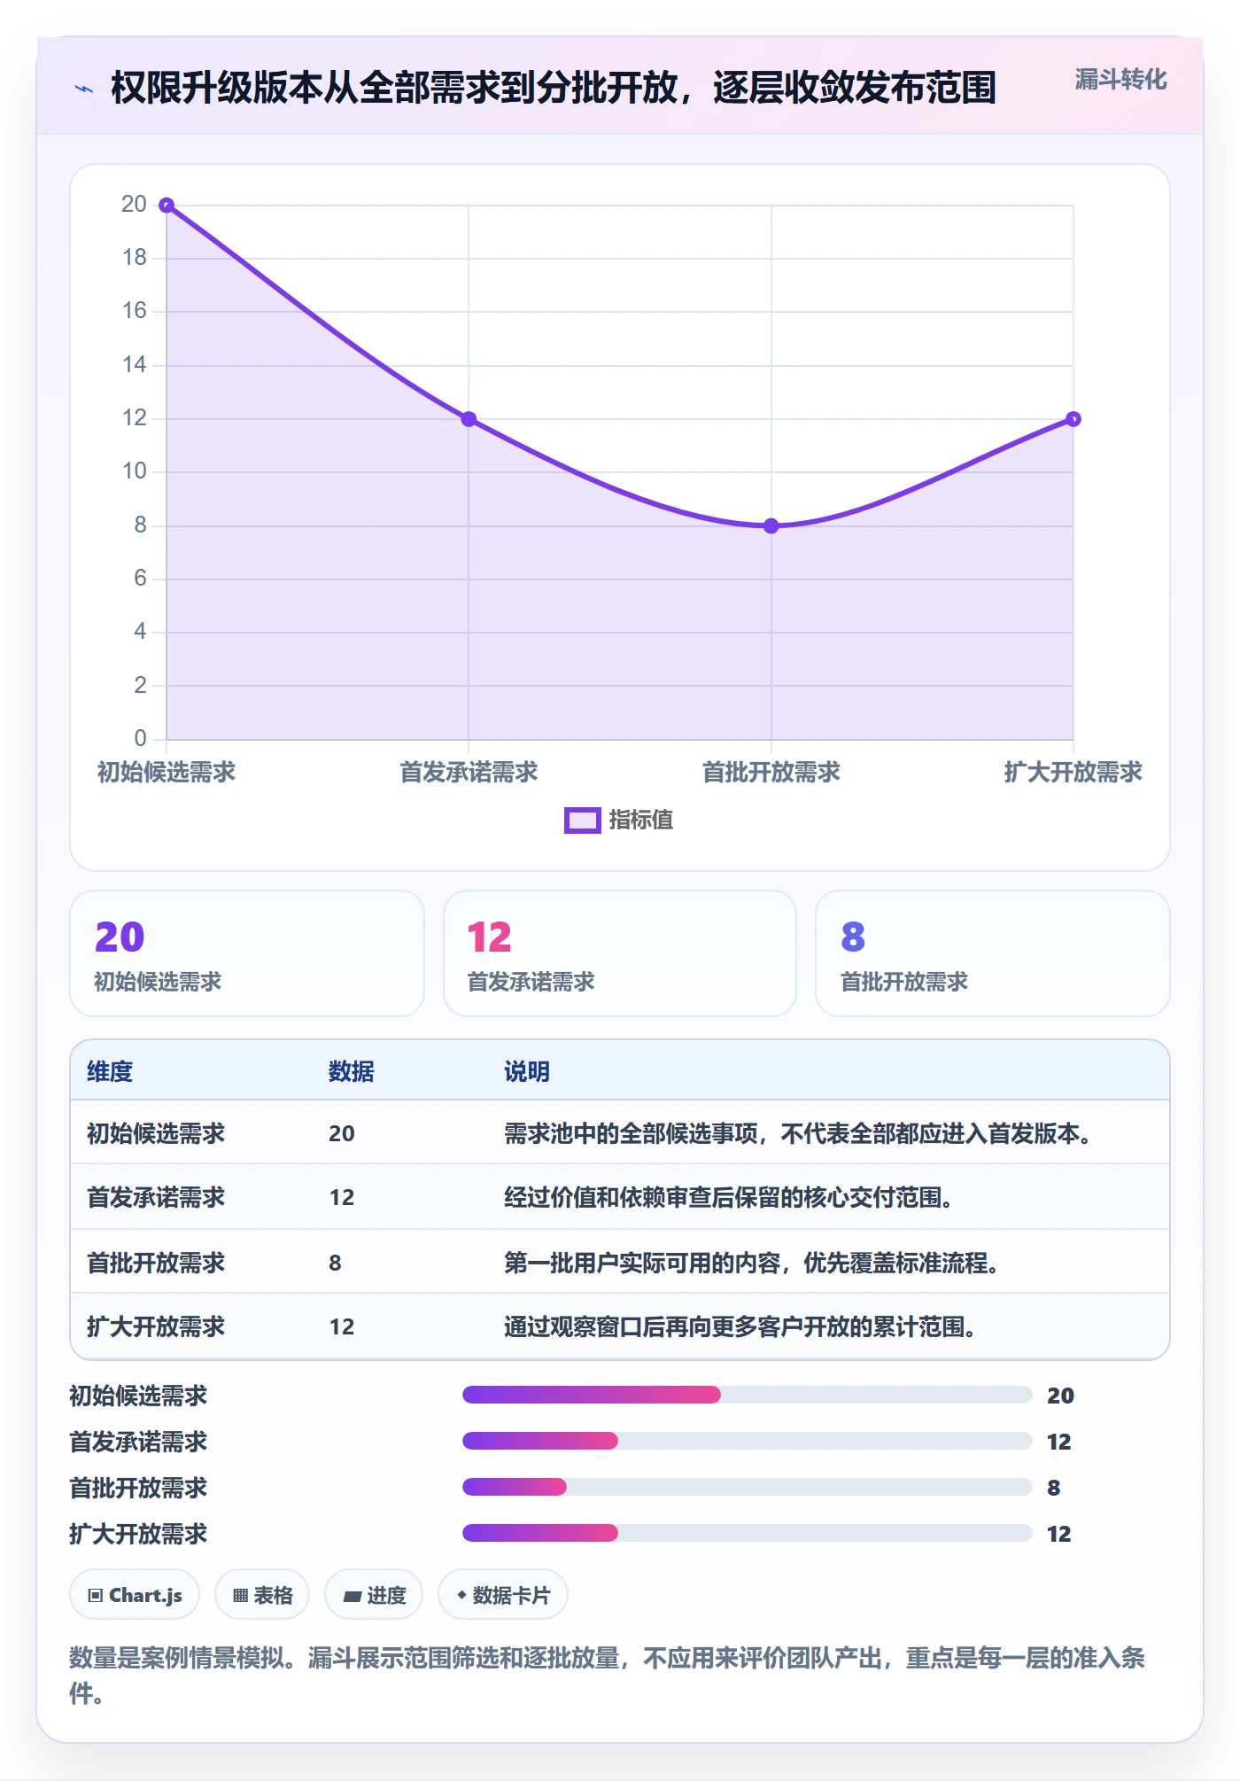Click the 首发承诺需求 table row cell
This screenshot has height=1781, width=1240.
[156, 1197]
